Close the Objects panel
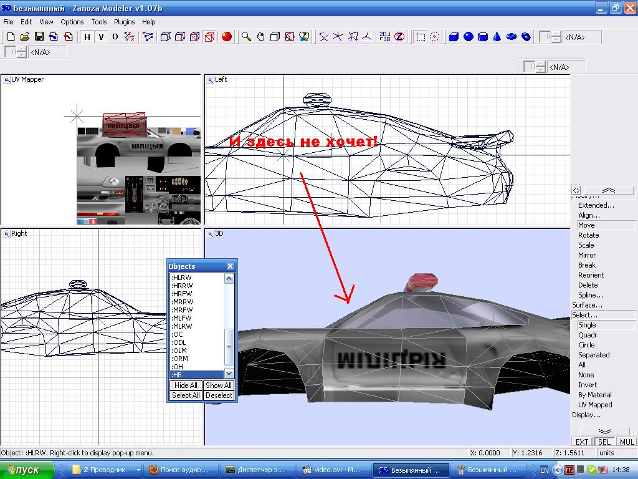This screenshot has height=479, width=638. coord(230,266)
